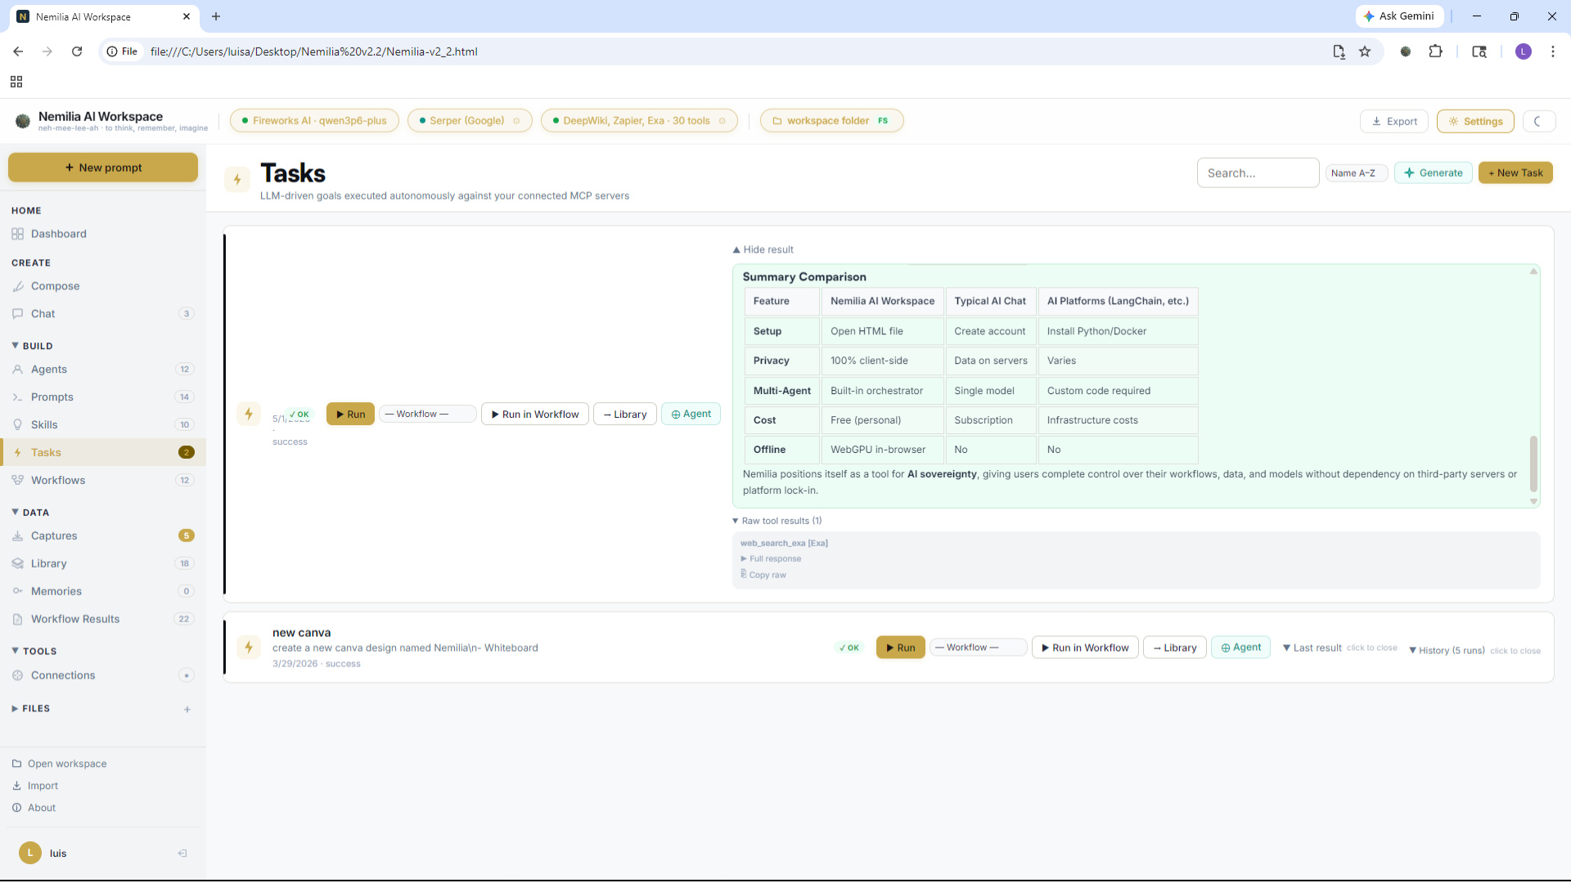Viewport: 1571px width, 883px height.
Task: Expand Full response of web_search_exa
Action: tap(771, 559)
